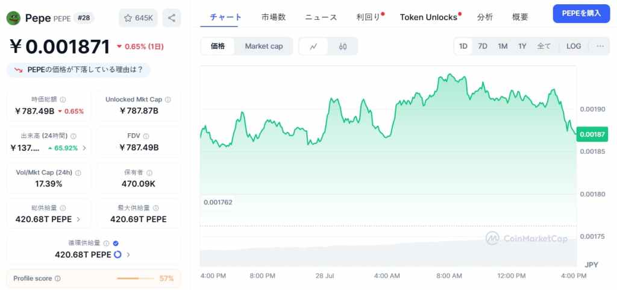The width and height of the screenshot is (617, 290).
Task: Click the 420.69T PEPE max supply value
Action: (x=139, y=219)
